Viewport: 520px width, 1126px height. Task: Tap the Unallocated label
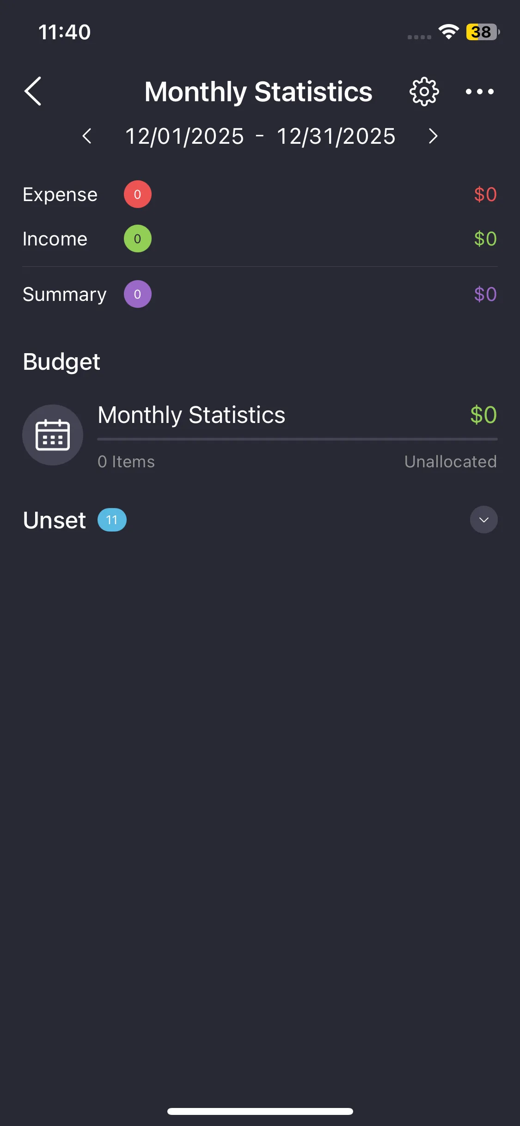click(450, 462)
